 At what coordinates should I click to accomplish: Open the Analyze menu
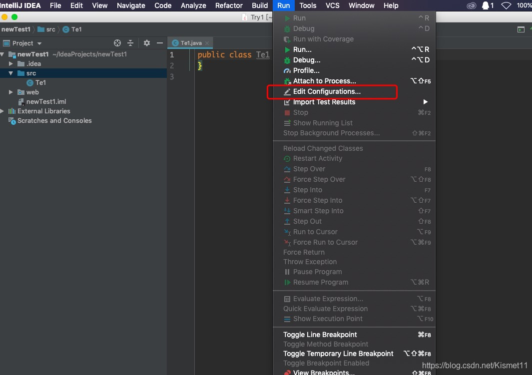[193, 5]
